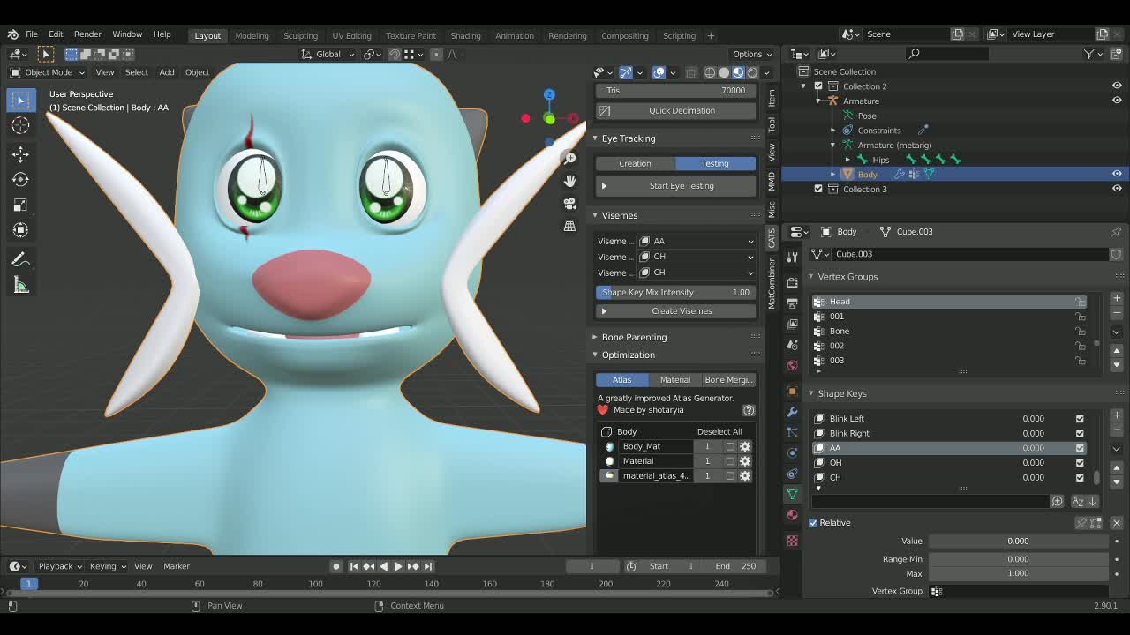Open Object Data properties tab
Viewport: 1130px width, 635px height.
point(792,494)
